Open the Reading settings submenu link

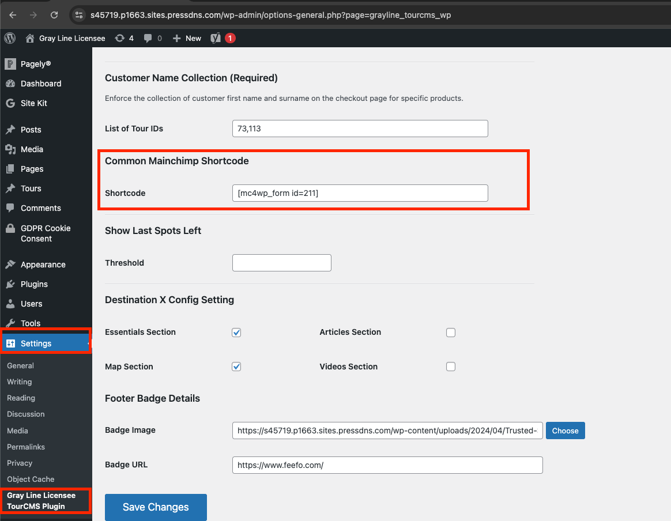coord(21,398)
